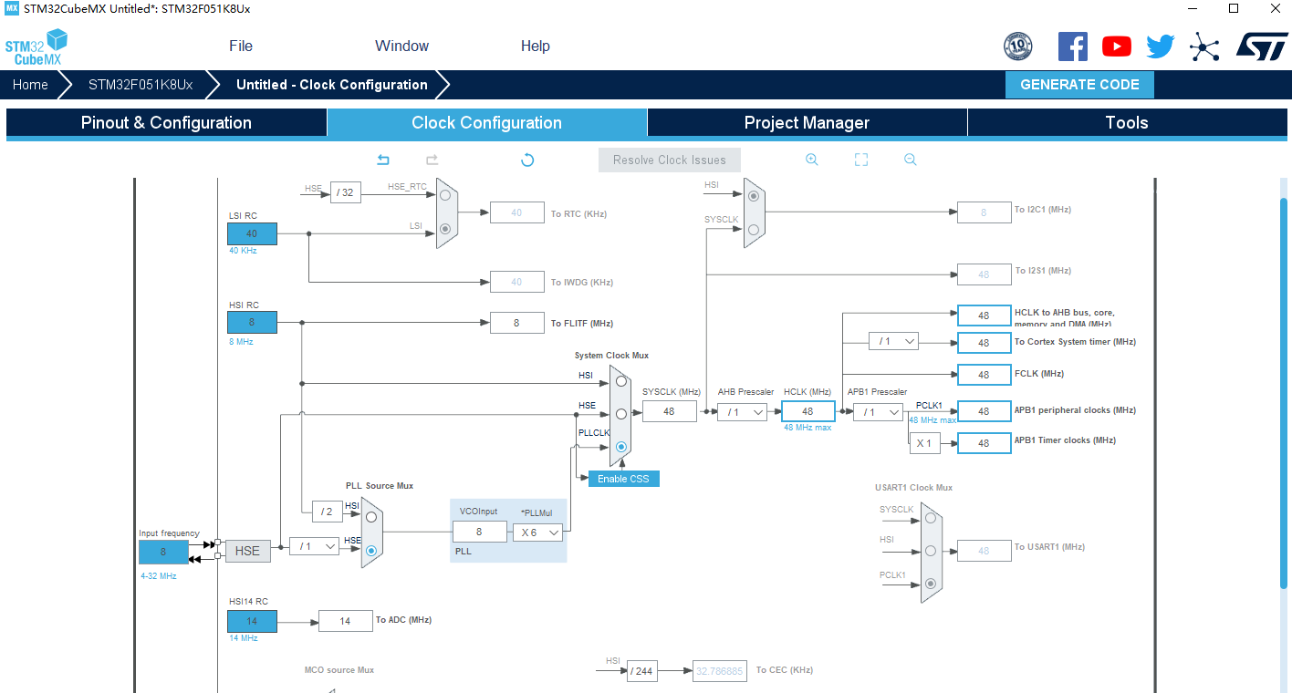1292x693 pixels.
Task: Click the /32 HSE RTC divider box
Action: coord(345,192)
